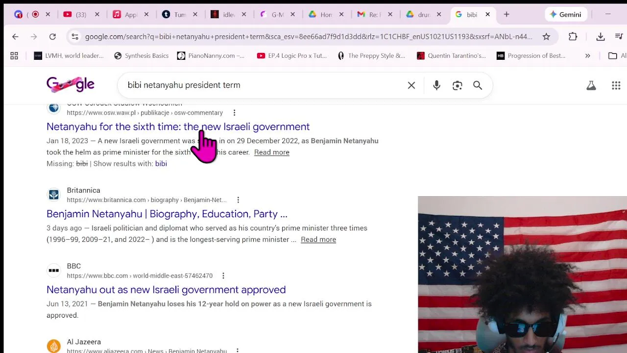Image resolution: width=627 pixels, height=353 pixels.
Task: Click Read more on Britannica snippet
Action: point(318,240)
